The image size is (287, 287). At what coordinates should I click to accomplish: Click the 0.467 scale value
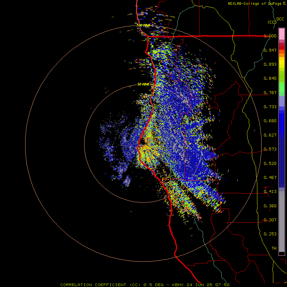[270, 178]
